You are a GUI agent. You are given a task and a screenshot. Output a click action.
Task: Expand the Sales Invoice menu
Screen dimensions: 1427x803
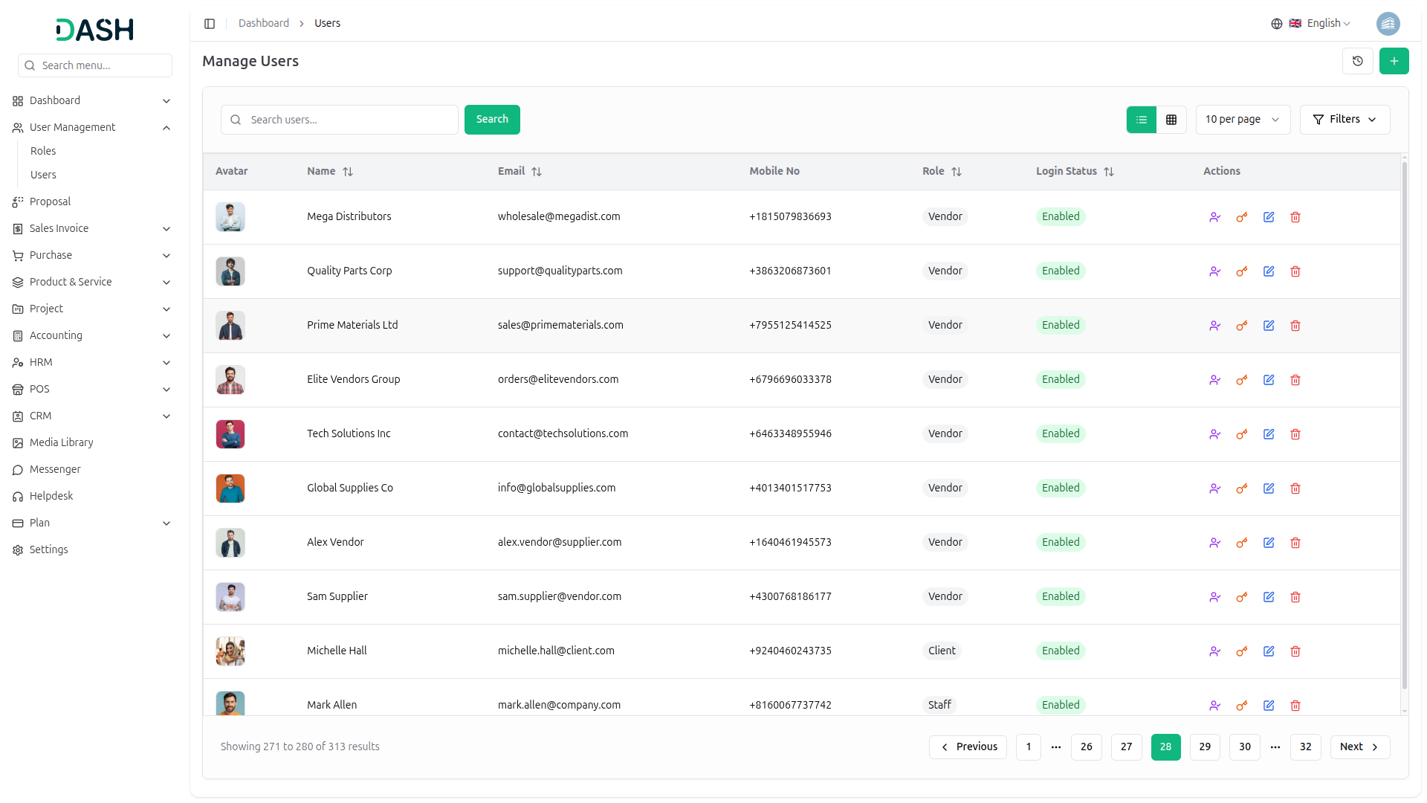(92, 229)
